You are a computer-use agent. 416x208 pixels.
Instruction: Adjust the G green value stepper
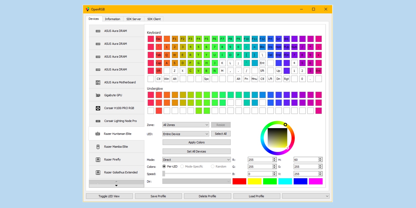(x=274, y=166)
